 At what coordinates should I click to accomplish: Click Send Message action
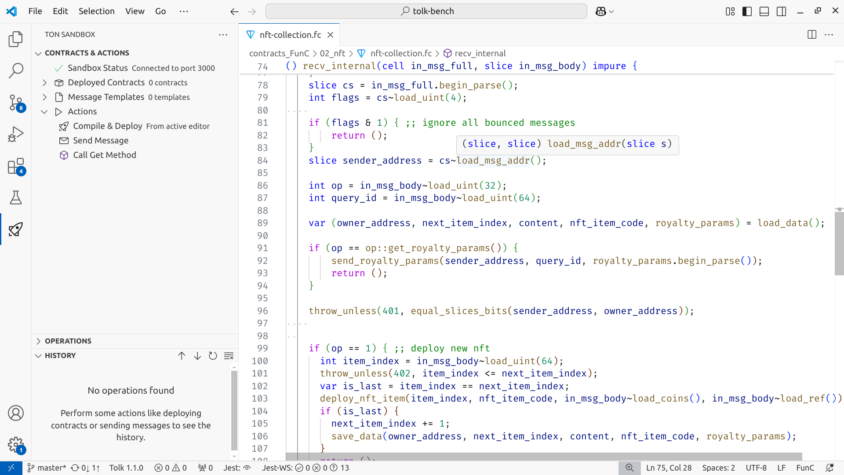[x=101, y=141]
